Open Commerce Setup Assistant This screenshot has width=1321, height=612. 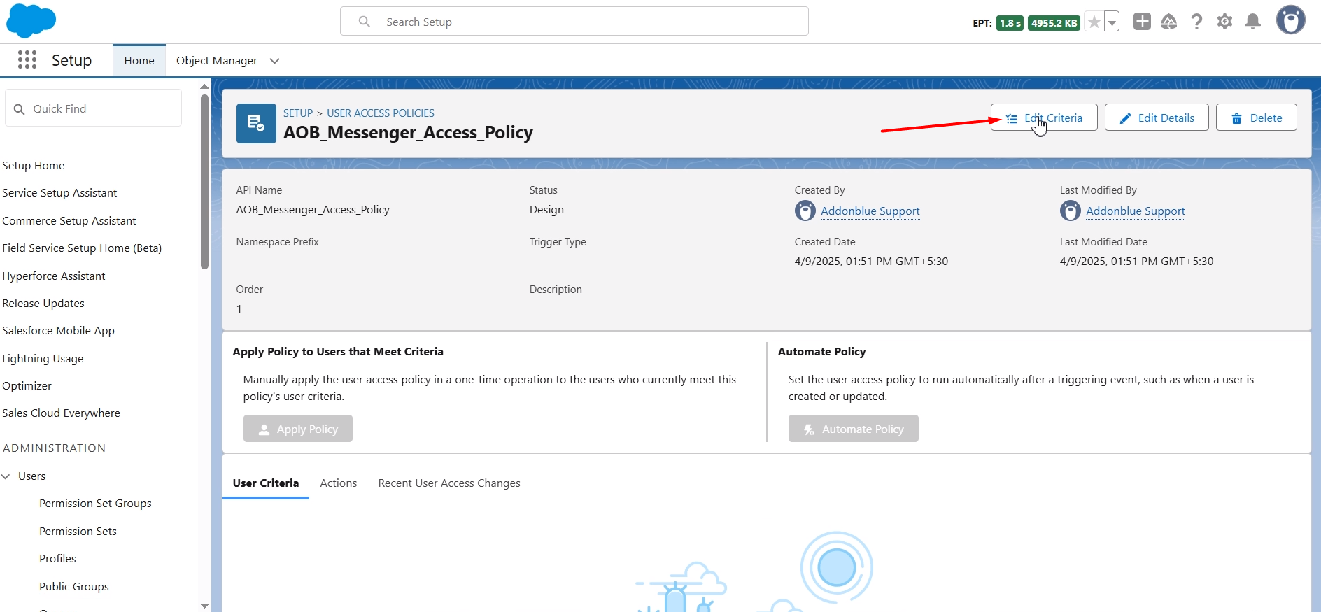69,221
